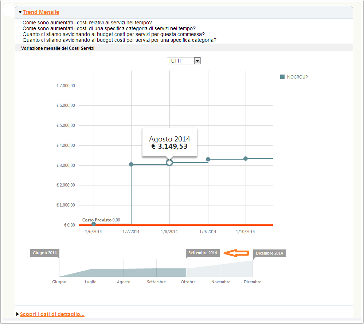Click the Dicembre 2014 range handle

tap(269, 253)
